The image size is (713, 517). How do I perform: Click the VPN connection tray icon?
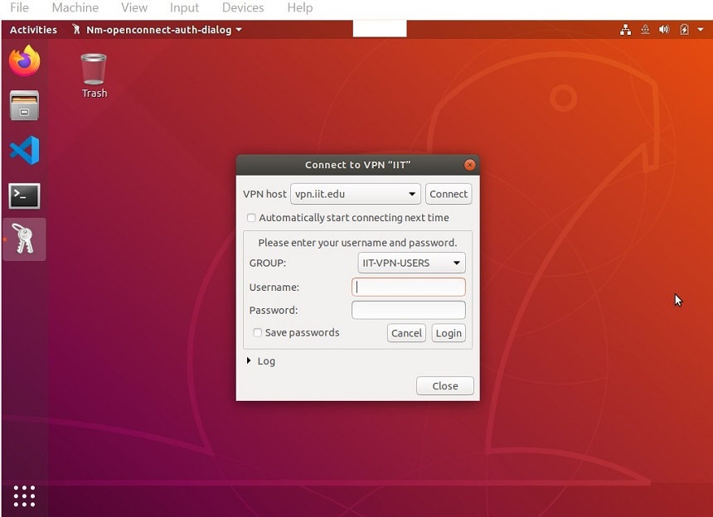645,30
